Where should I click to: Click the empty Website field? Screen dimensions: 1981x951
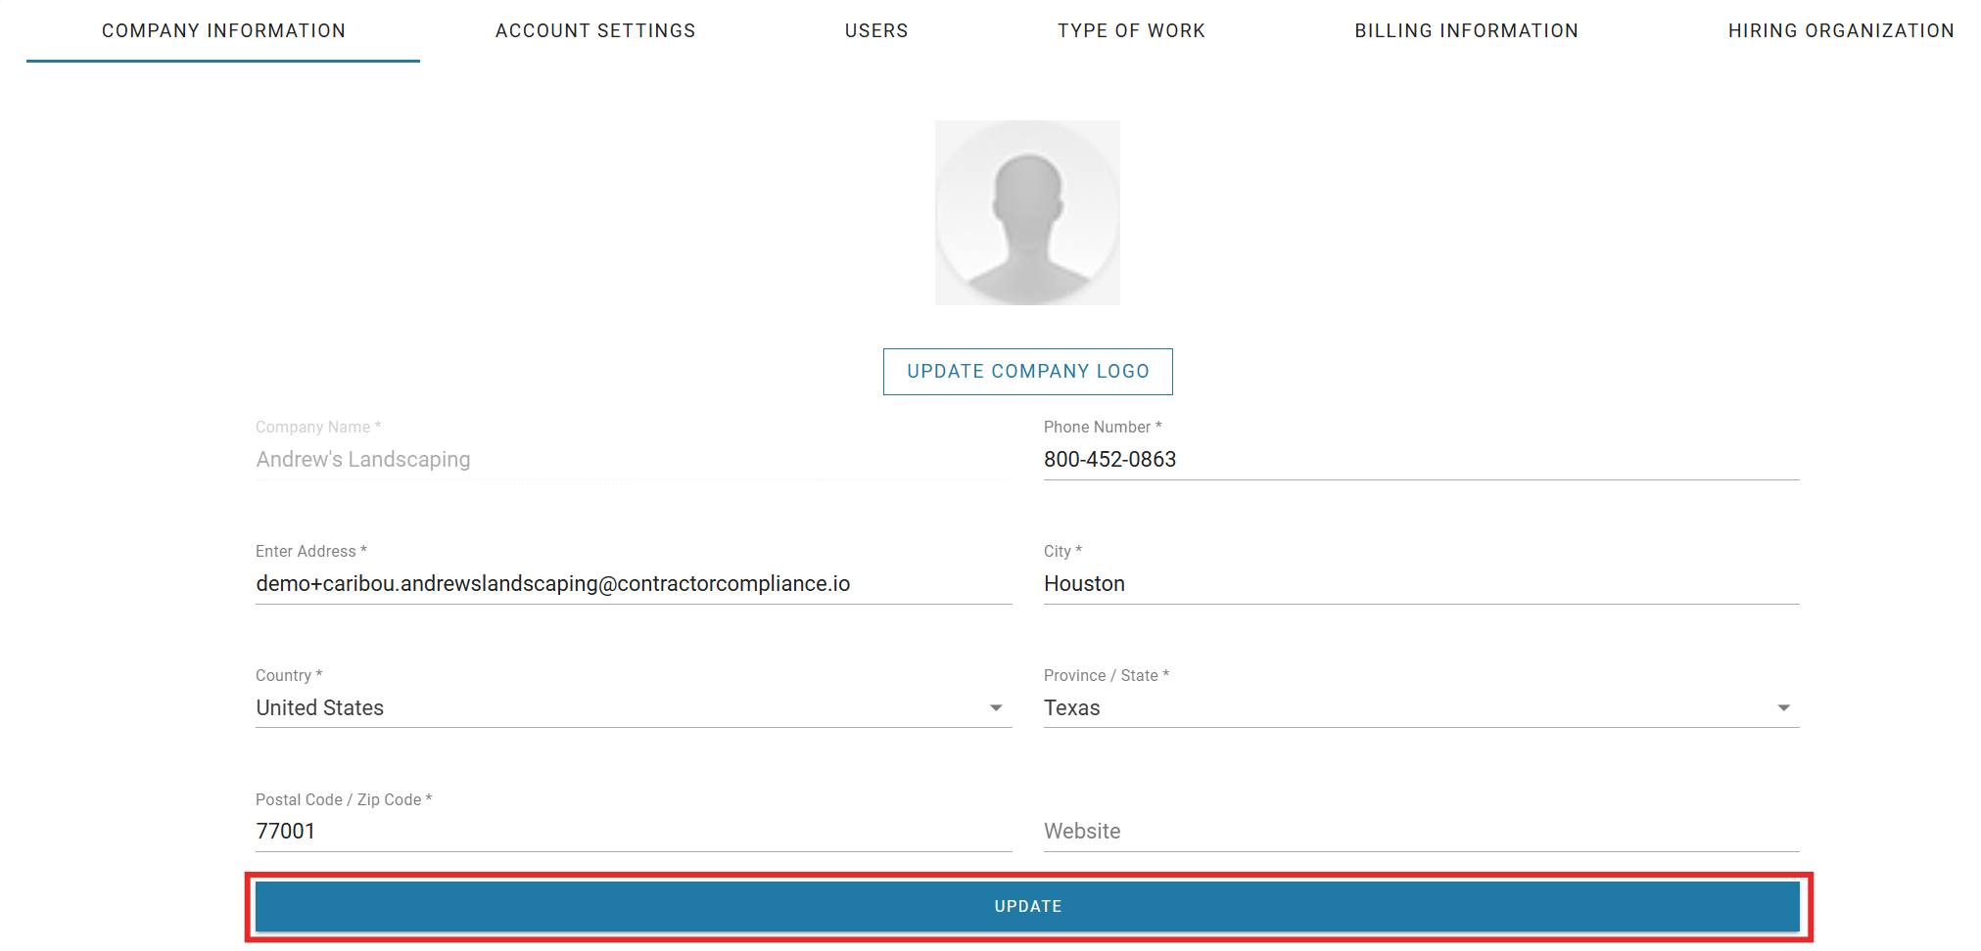[1420, 832]
